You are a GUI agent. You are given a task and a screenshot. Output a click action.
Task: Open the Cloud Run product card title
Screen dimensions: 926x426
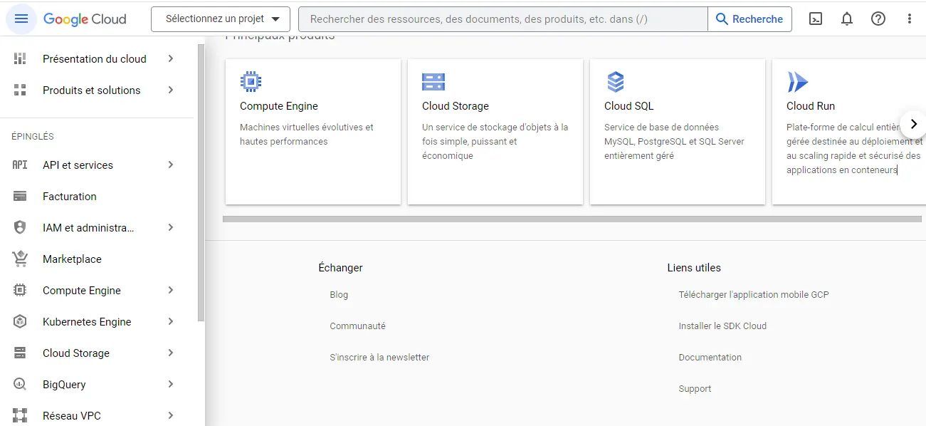pos(811,106)
